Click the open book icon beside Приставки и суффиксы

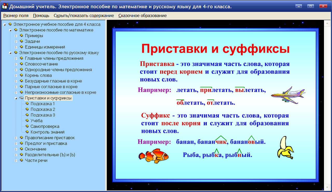22,98
